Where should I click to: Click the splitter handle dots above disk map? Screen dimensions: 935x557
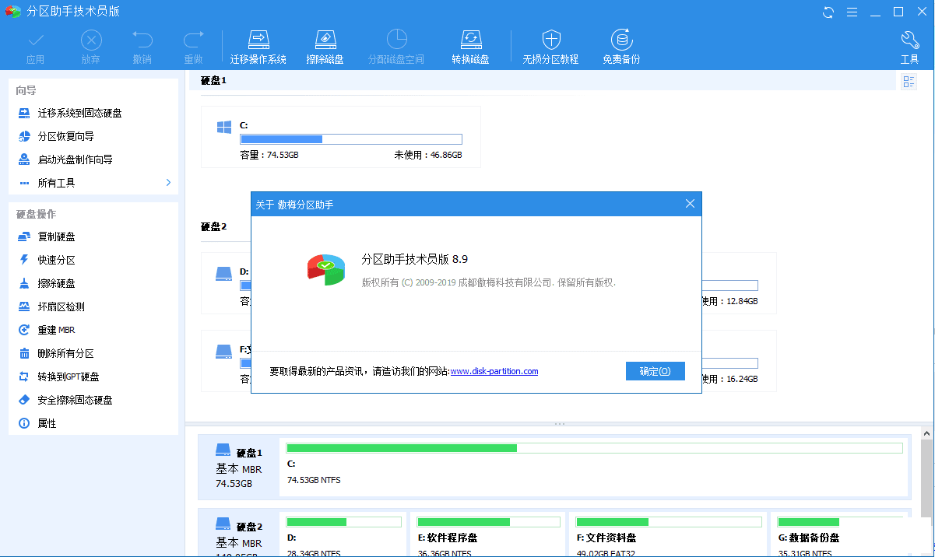point(559,424)
